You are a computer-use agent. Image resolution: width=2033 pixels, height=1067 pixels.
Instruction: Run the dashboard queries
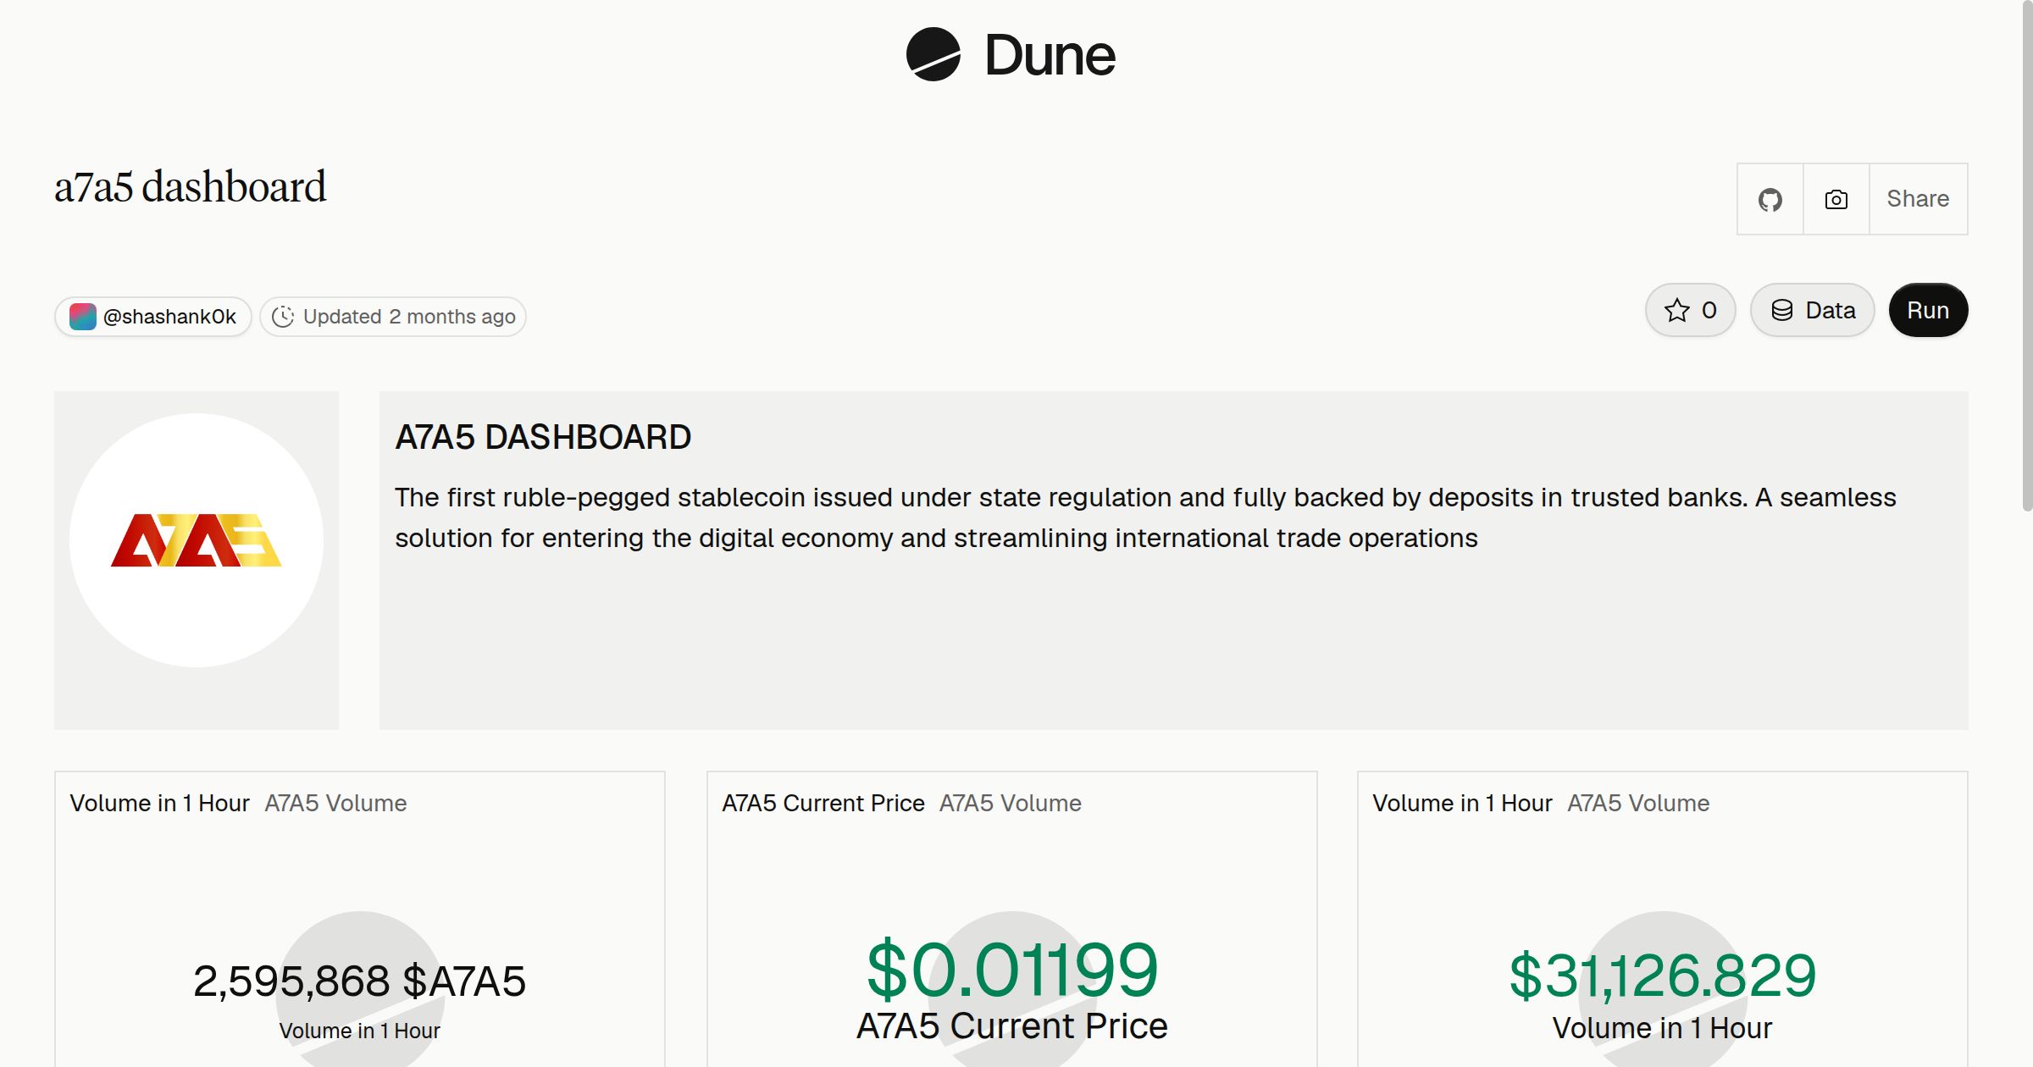pos(1928,310)
